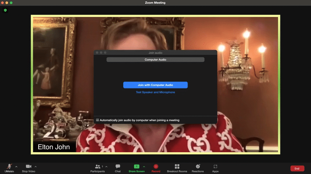Click the Stop Video camera icon
The image size is (311, 174).
pos(29,166)
